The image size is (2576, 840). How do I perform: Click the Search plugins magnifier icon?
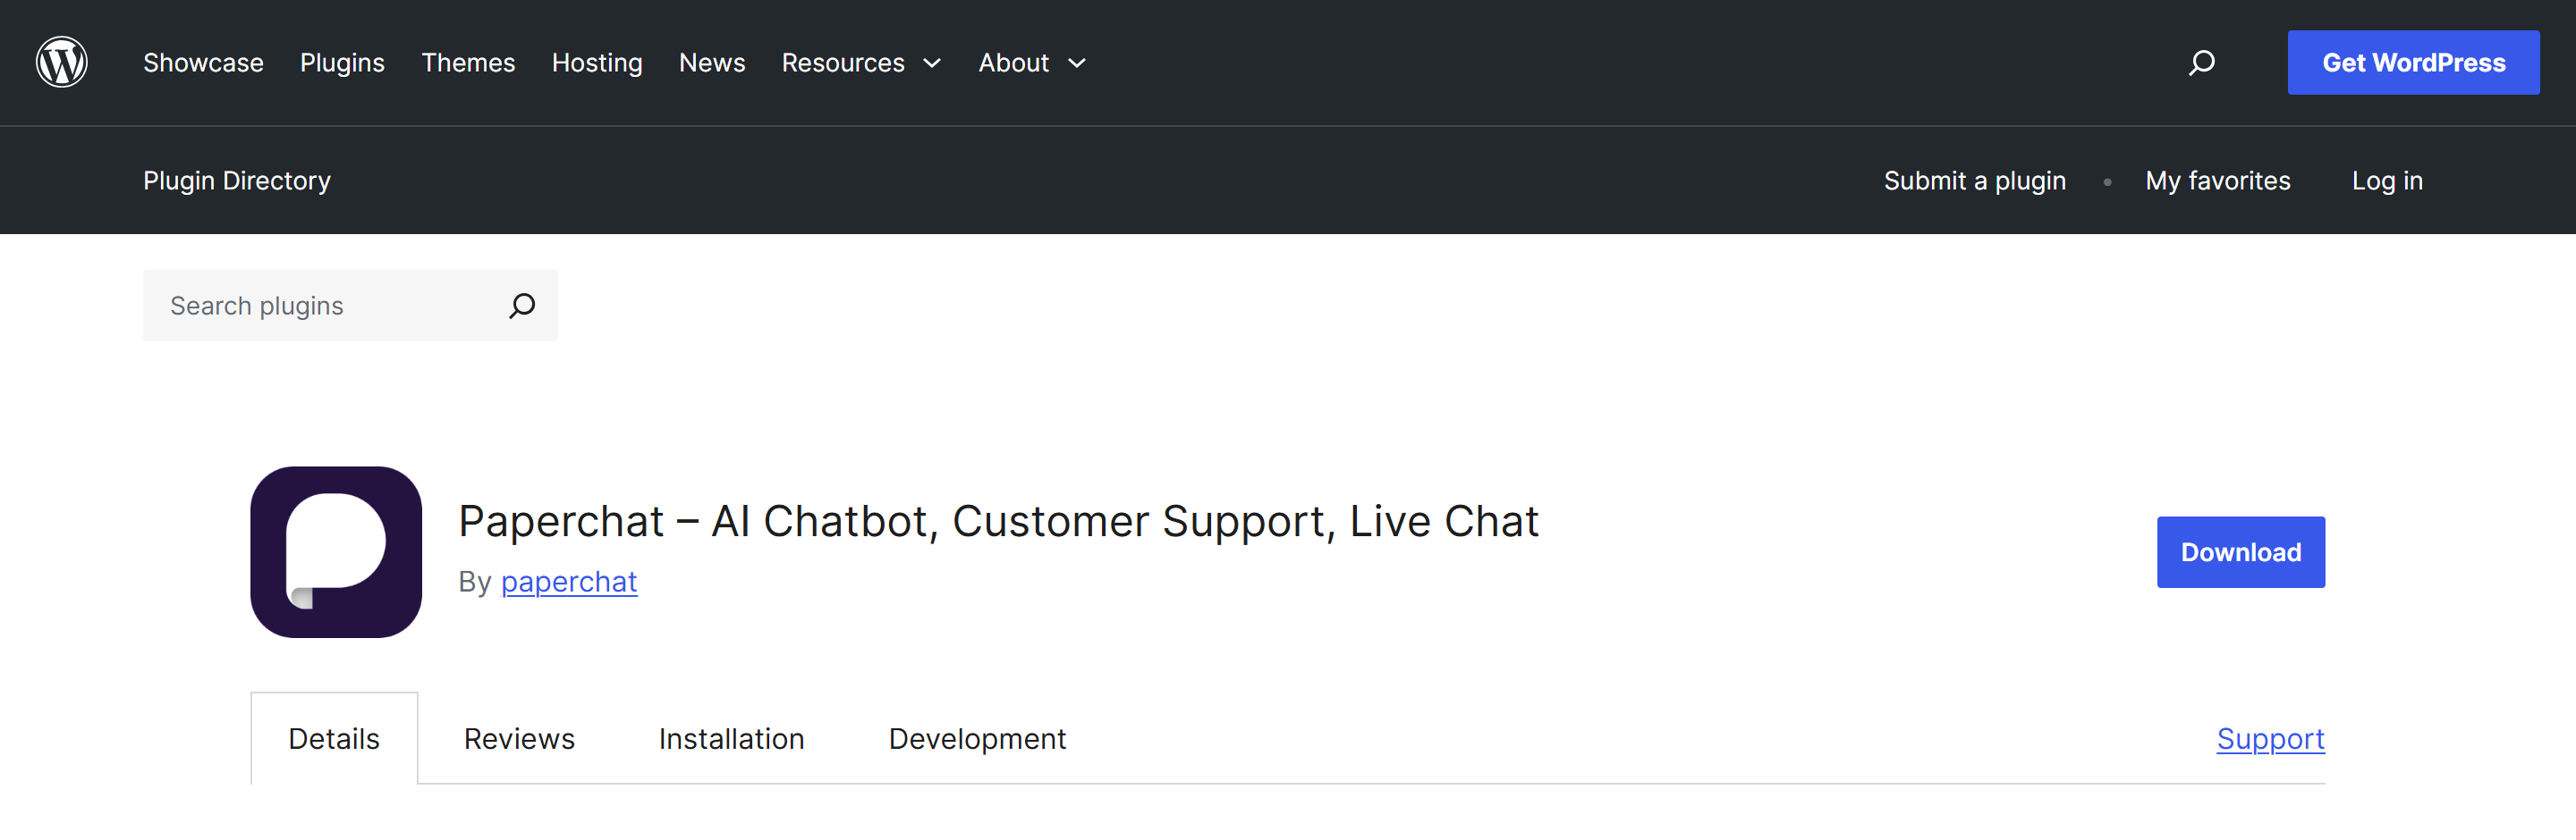pos(522,306)
